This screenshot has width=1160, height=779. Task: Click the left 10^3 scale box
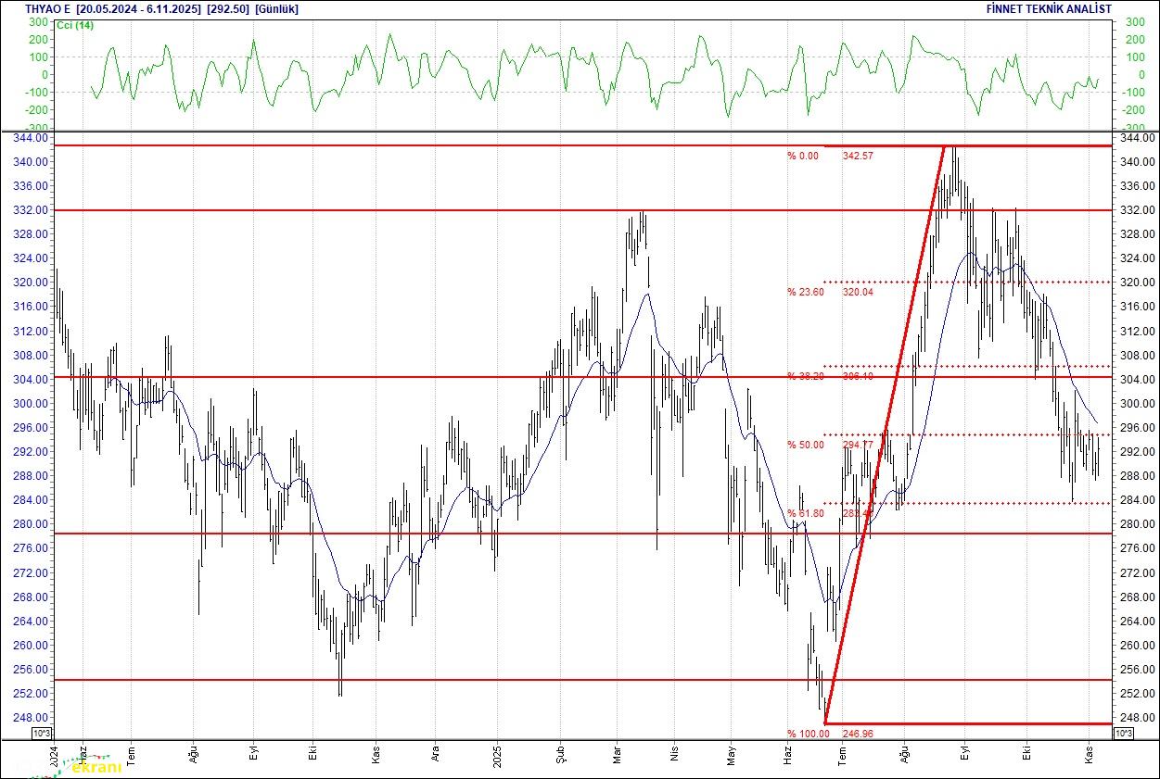pyautogui.click(x=43, y=734)
